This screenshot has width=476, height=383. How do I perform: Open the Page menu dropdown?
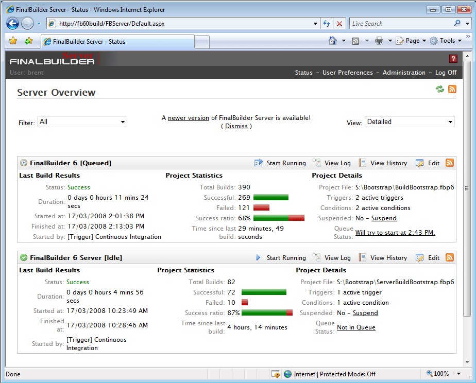[411, 41]
